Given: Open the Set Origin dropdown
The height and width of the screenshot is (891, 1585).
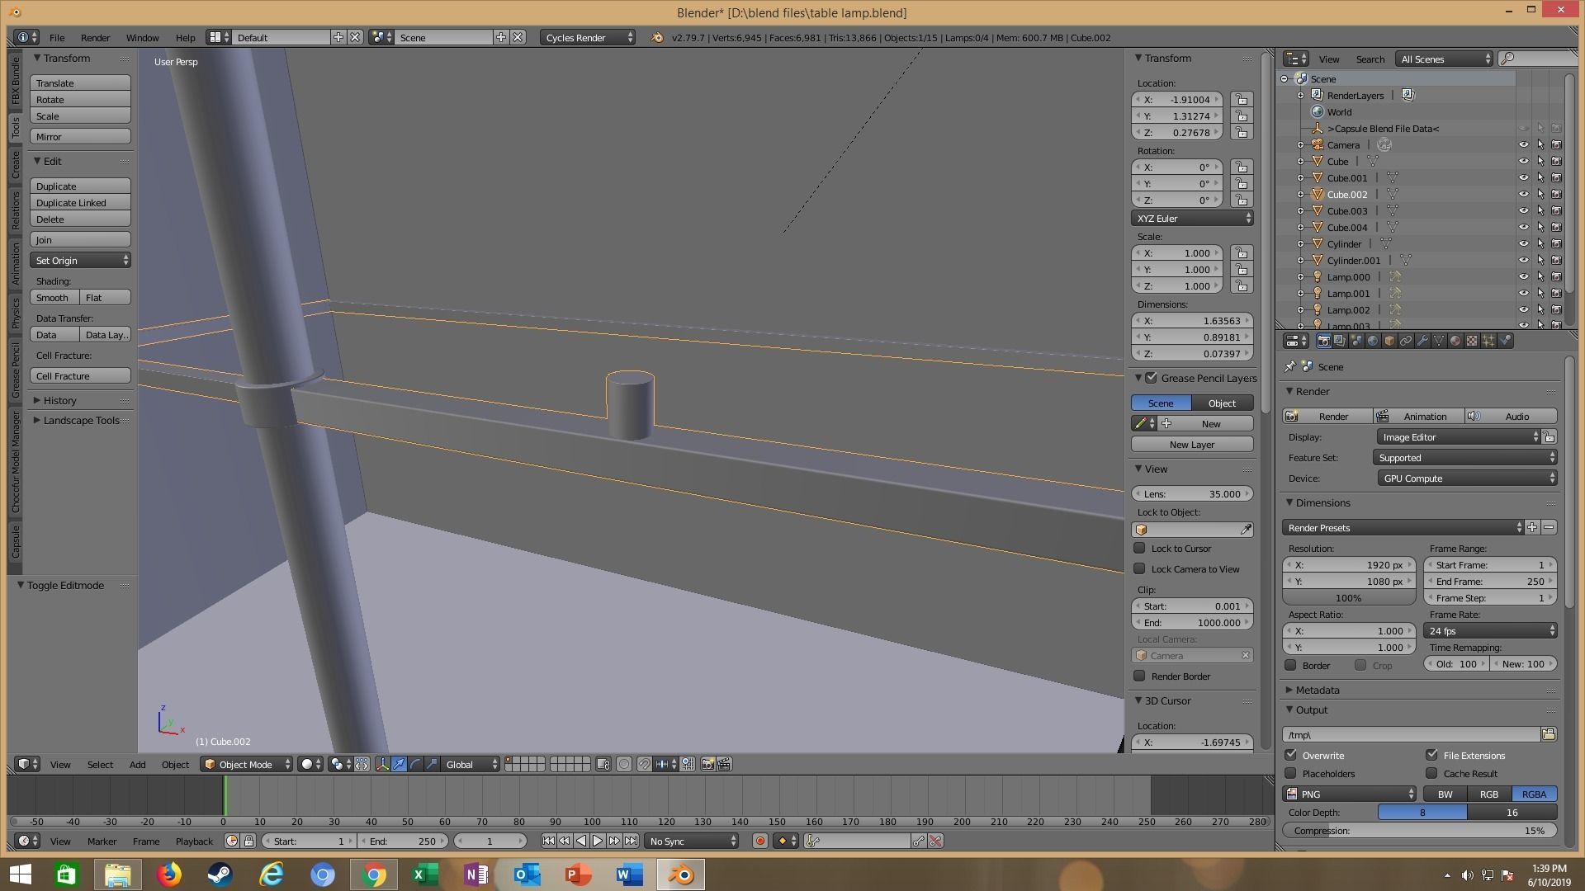Looking at the screenshot, I should [81, 261].
